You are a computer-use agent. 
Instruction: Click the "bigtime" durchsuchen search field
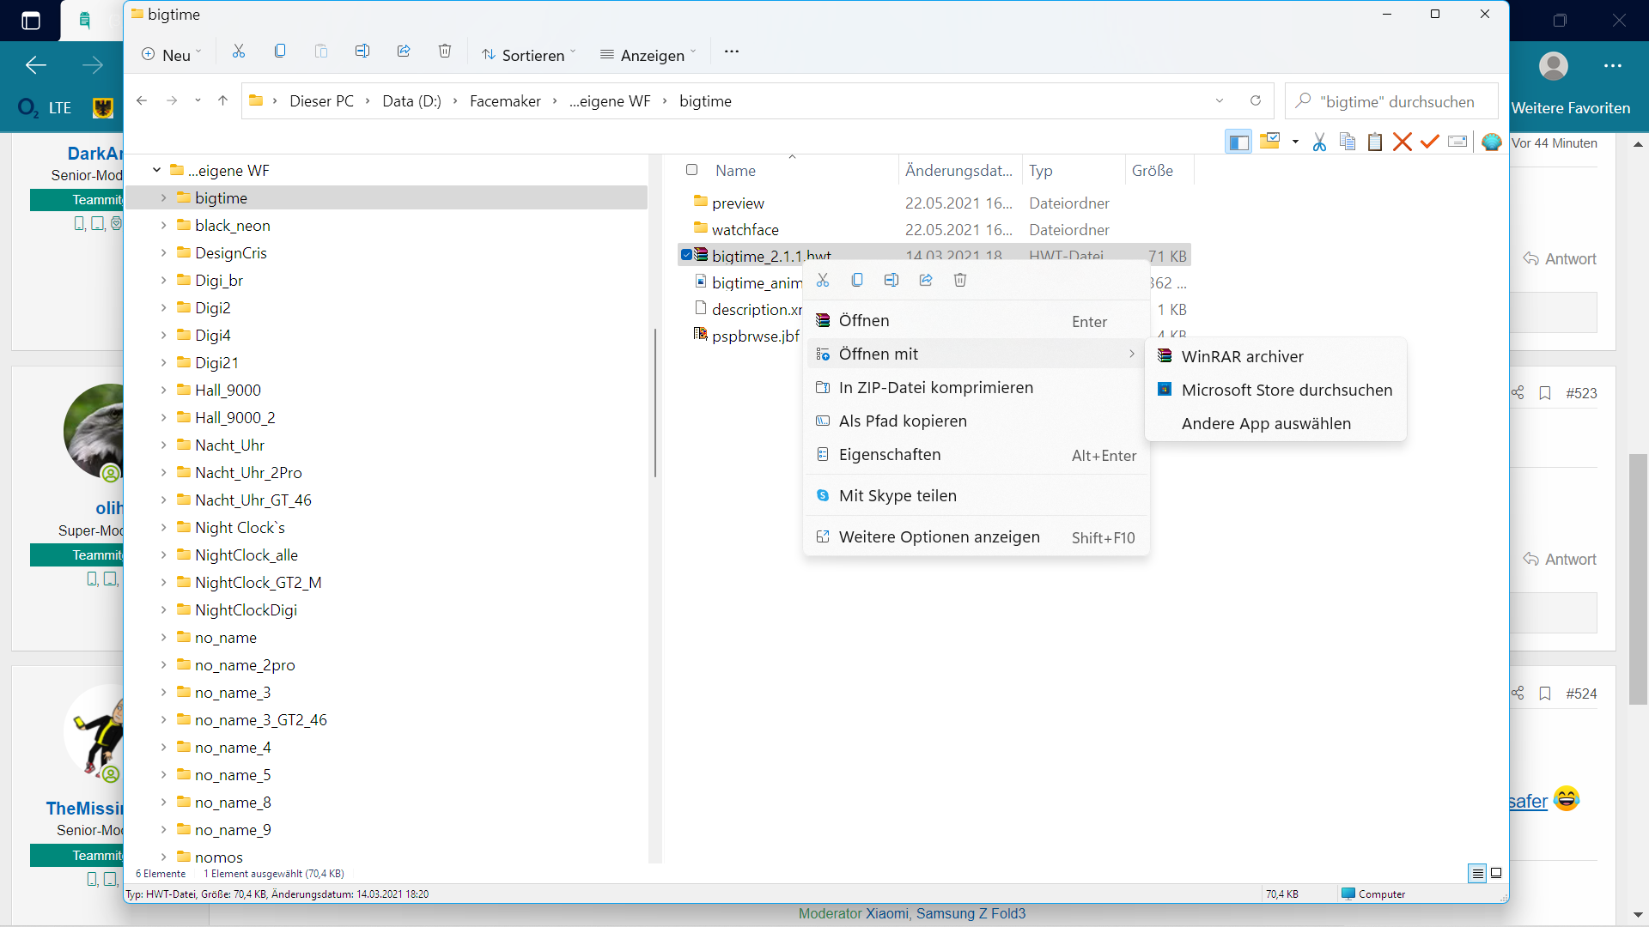click(1391, 100)
